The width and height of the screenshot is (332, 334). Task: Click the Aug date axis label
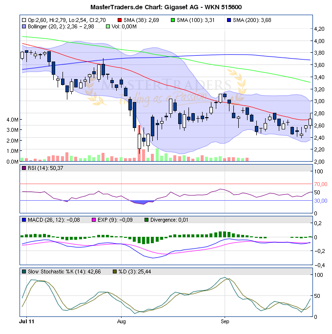point(121,321)
